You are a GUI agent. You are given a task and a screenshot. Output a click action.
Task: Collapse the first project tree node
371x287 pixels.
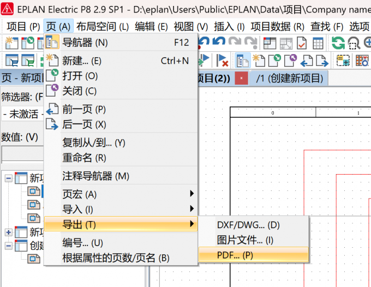pos(9,178)
